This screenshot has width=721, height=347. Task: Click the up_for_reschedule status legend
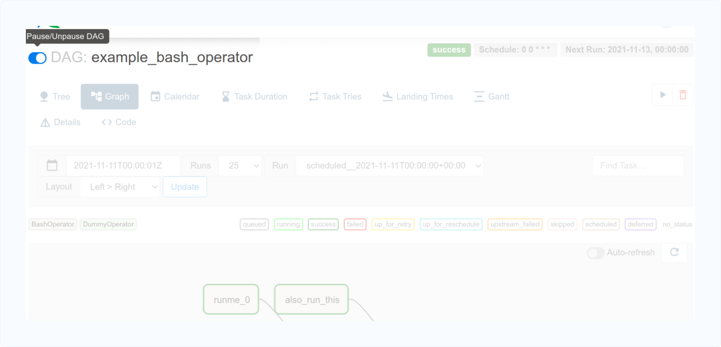pyautogui.click(x=451, y=224)
